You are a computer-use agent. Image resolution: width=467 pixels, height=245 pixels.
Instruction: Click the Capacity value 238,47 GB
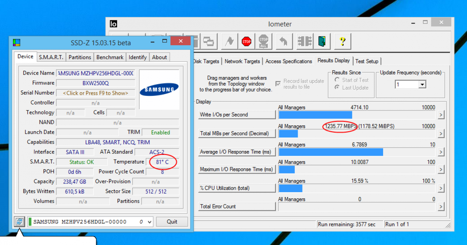tap(75, 182)
